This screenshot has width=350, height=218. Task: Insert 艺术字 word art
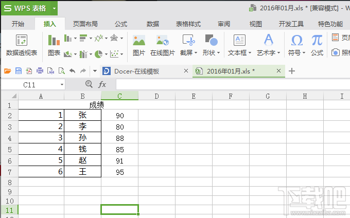click(x=268, y=45)
